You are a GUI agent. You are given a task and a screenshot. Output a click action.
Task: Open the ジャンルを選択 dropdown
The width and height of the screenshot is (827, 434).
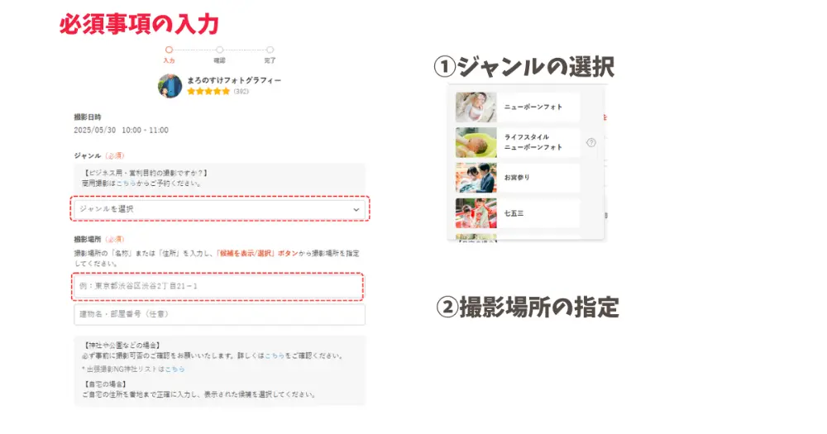[219, 209]
